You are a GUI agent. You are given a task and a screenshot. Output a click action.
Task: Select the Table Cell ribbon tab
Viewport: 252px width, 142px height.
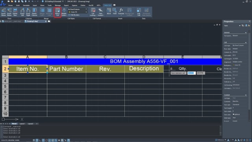coord(107,5)
